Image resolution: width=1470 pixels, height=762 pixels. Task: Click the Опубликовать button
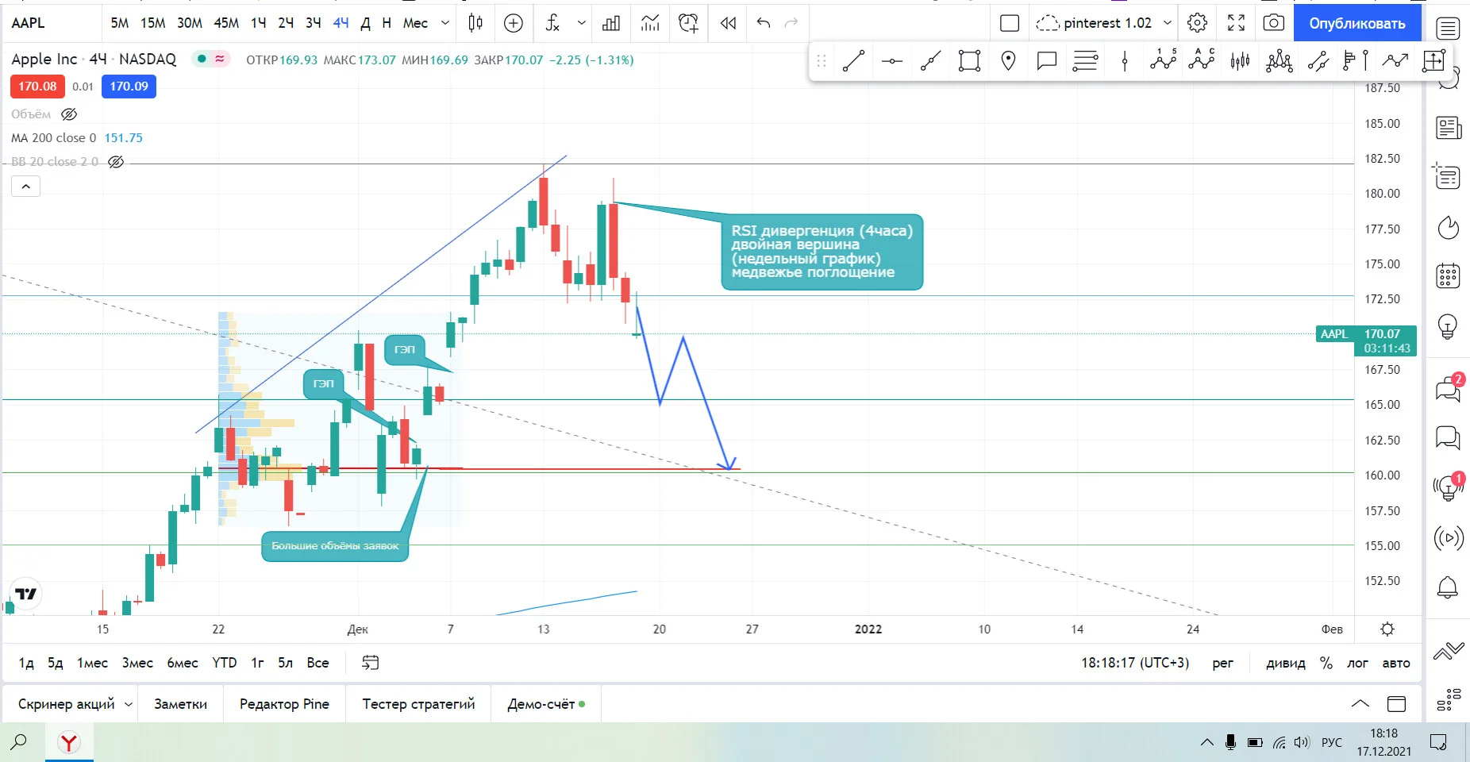(1357, 23)
